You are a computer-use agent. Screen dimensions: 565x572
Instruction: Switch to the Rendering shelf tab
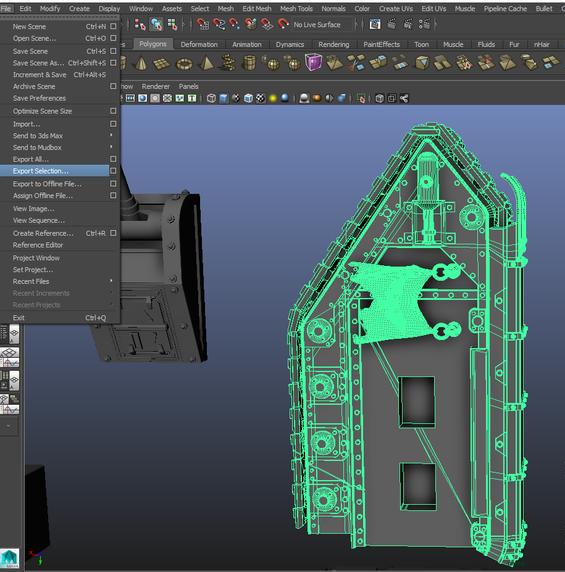(x=333, y=44)
